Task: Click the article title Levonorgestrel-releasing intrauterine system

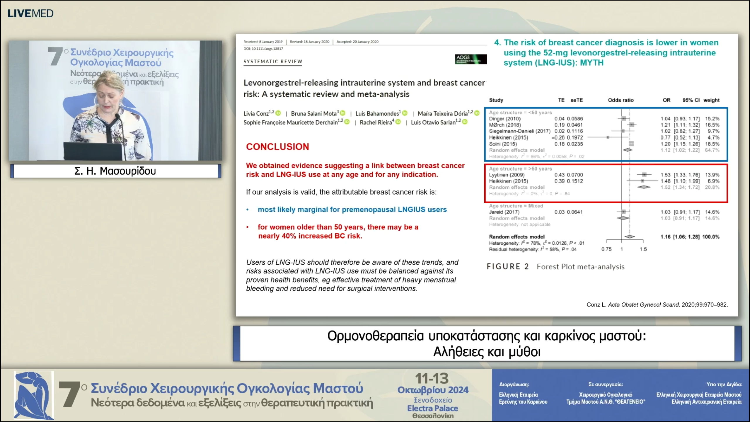Action: pos(364,88)
